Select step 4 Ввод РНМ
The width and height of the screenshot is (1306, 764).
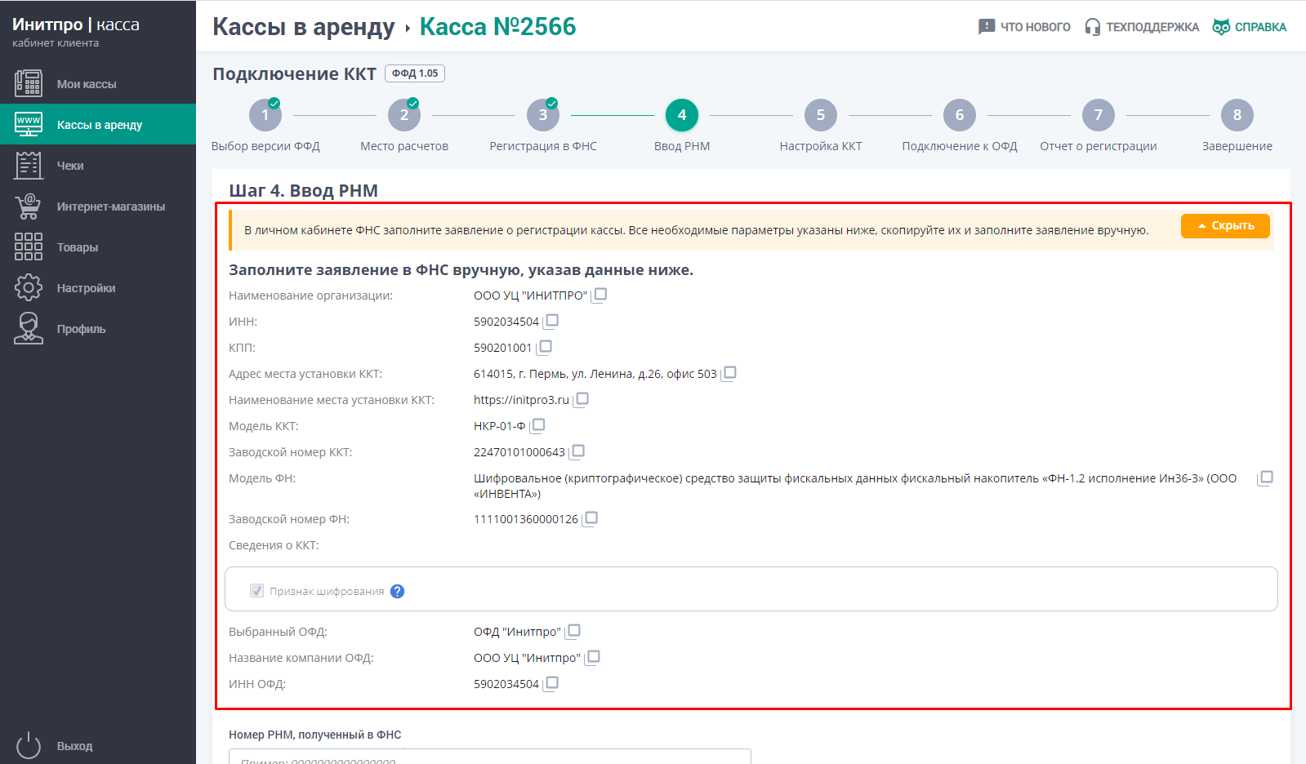click(682, 115)
